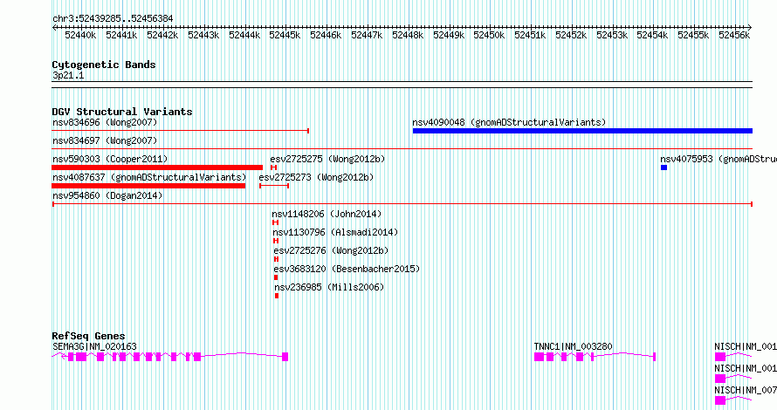
Task: Open variant nsv834697 (Wong2007) label
Action: (105, 140)
